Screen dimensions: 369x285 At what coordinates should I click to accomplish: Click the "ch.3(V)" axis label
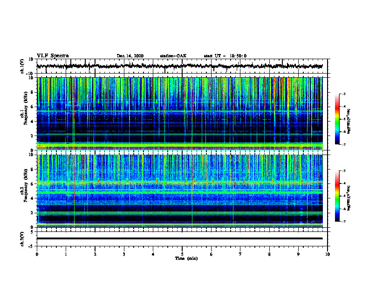click(22, 239)
